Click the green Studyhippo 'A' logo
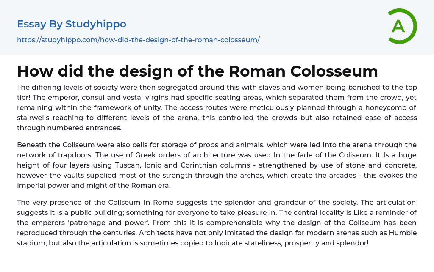 (402, 26)
